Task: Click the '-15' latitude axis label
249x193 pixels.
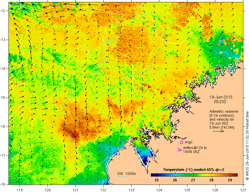Action: tap(3, 98)
